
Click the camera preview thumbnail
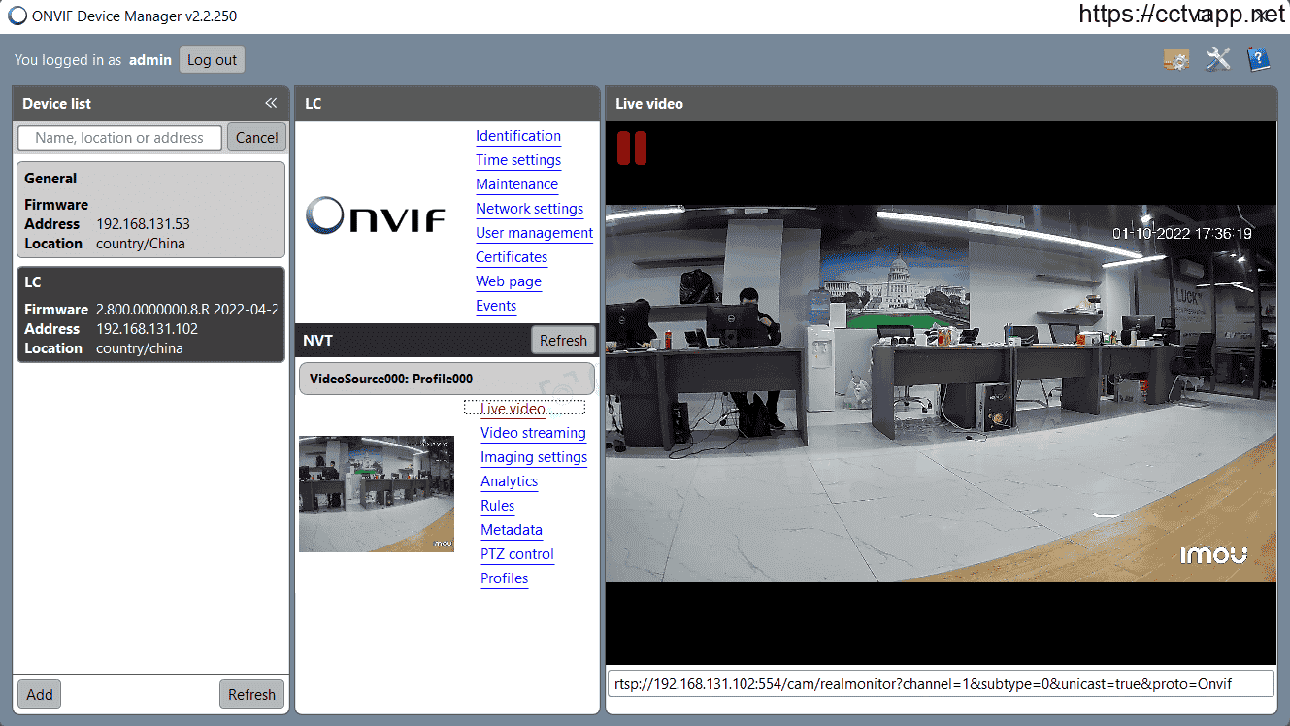click(377, 494)
